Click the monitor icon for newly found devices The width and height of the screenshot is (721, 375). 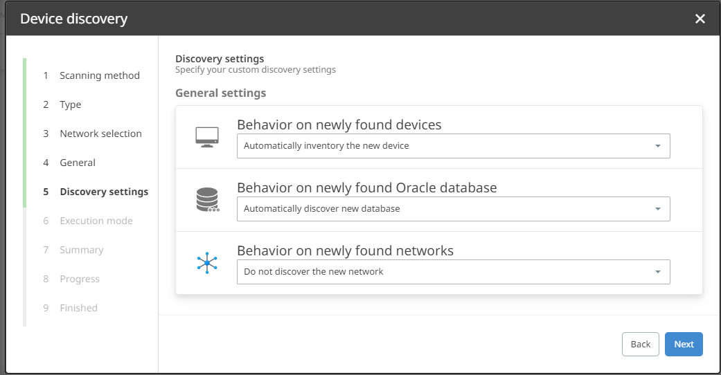[x=206, y=137]
